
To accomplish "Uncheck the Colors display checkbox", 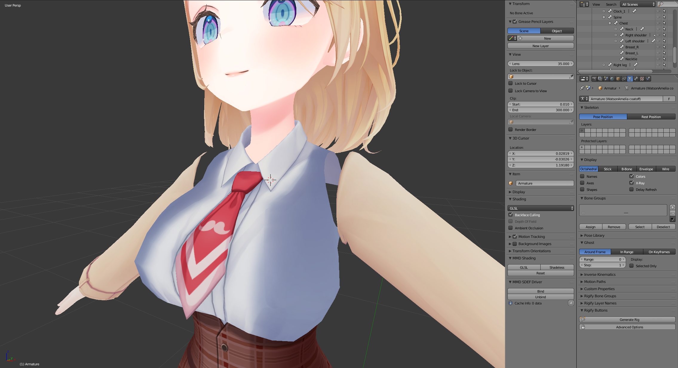I will point(631,176).
